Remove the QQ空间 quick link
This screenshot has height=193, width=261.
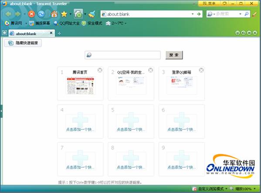coord(151,70)
